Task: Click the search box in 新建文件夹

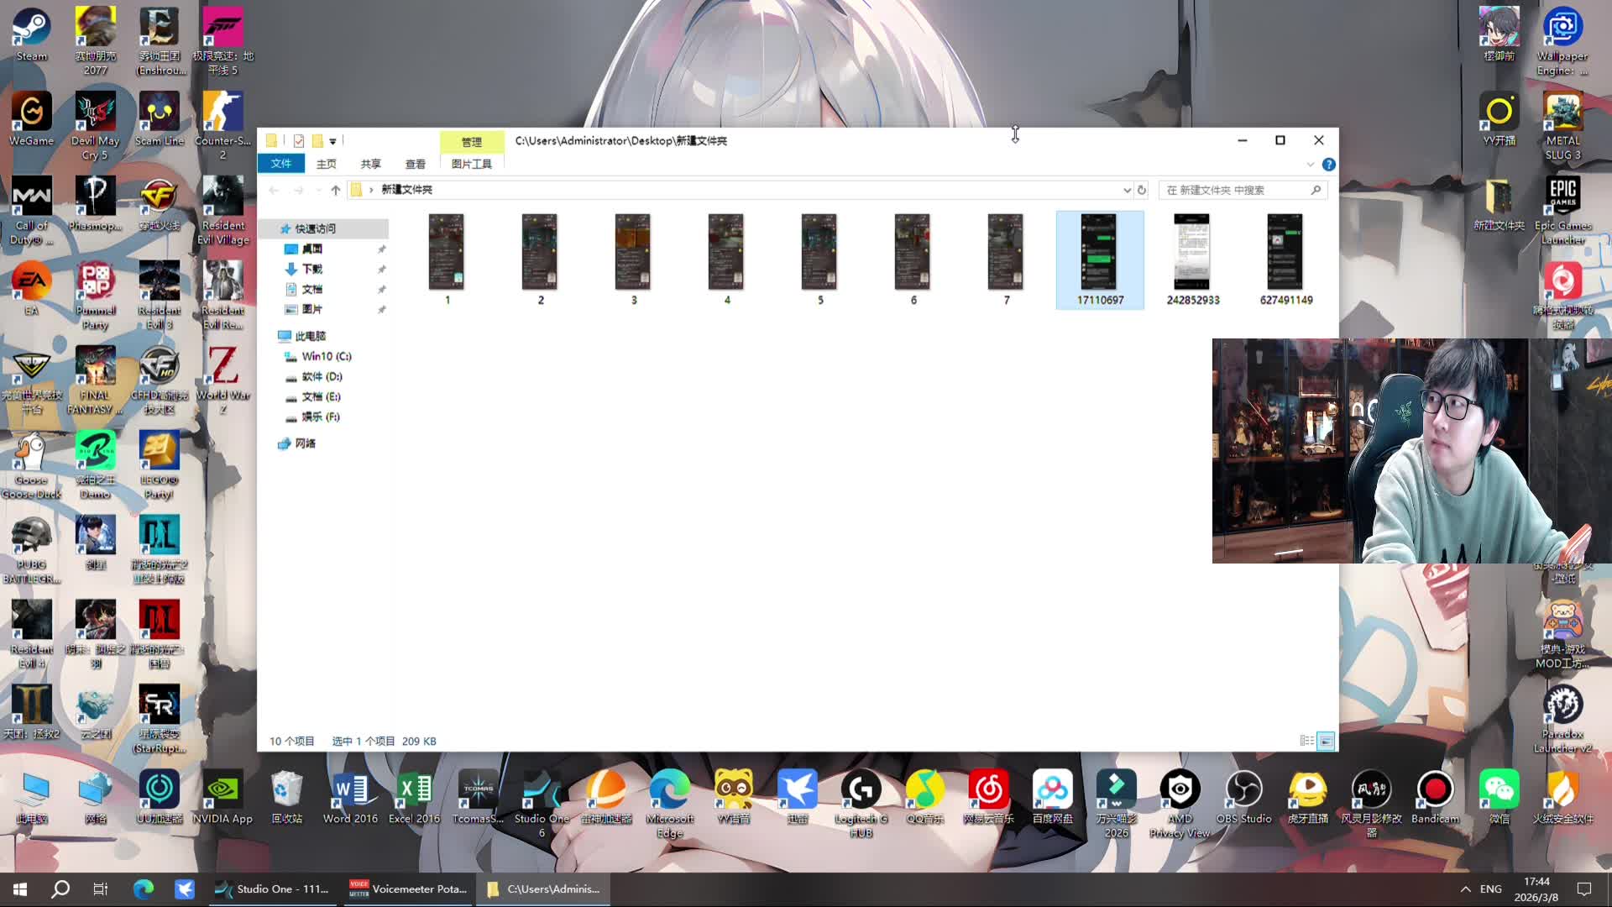Action: coord(1234,191)
